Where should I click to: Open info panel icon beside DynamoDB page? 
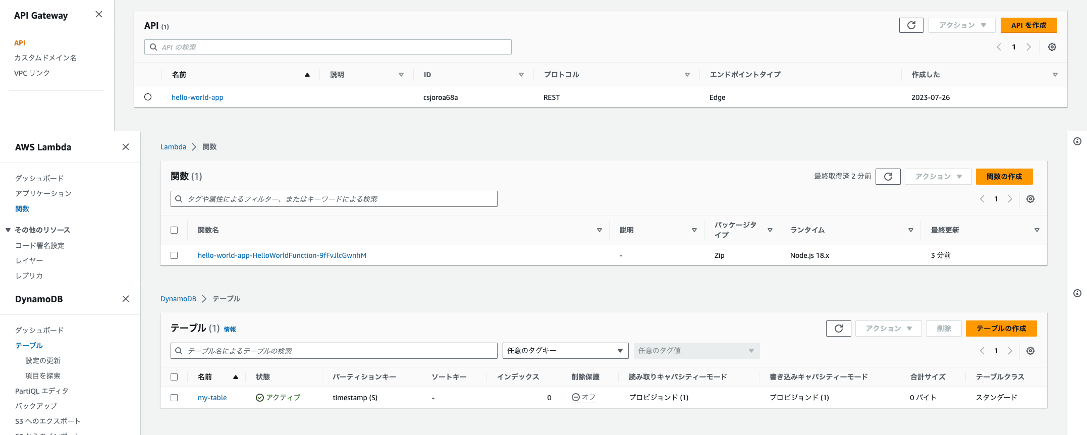click(1077, 293)
